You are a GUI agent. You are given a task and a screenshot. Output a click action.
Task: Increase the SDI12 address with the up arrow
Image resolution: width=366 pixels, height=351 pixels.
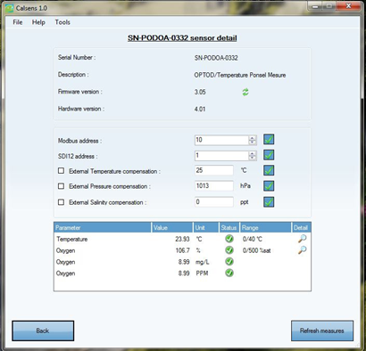(253, 153)
